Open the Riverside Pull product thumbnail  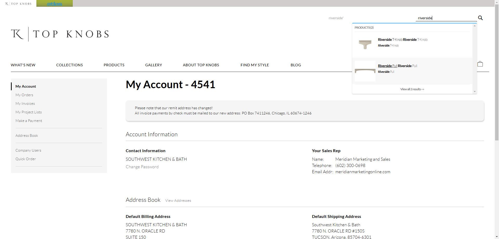[365, 71]
